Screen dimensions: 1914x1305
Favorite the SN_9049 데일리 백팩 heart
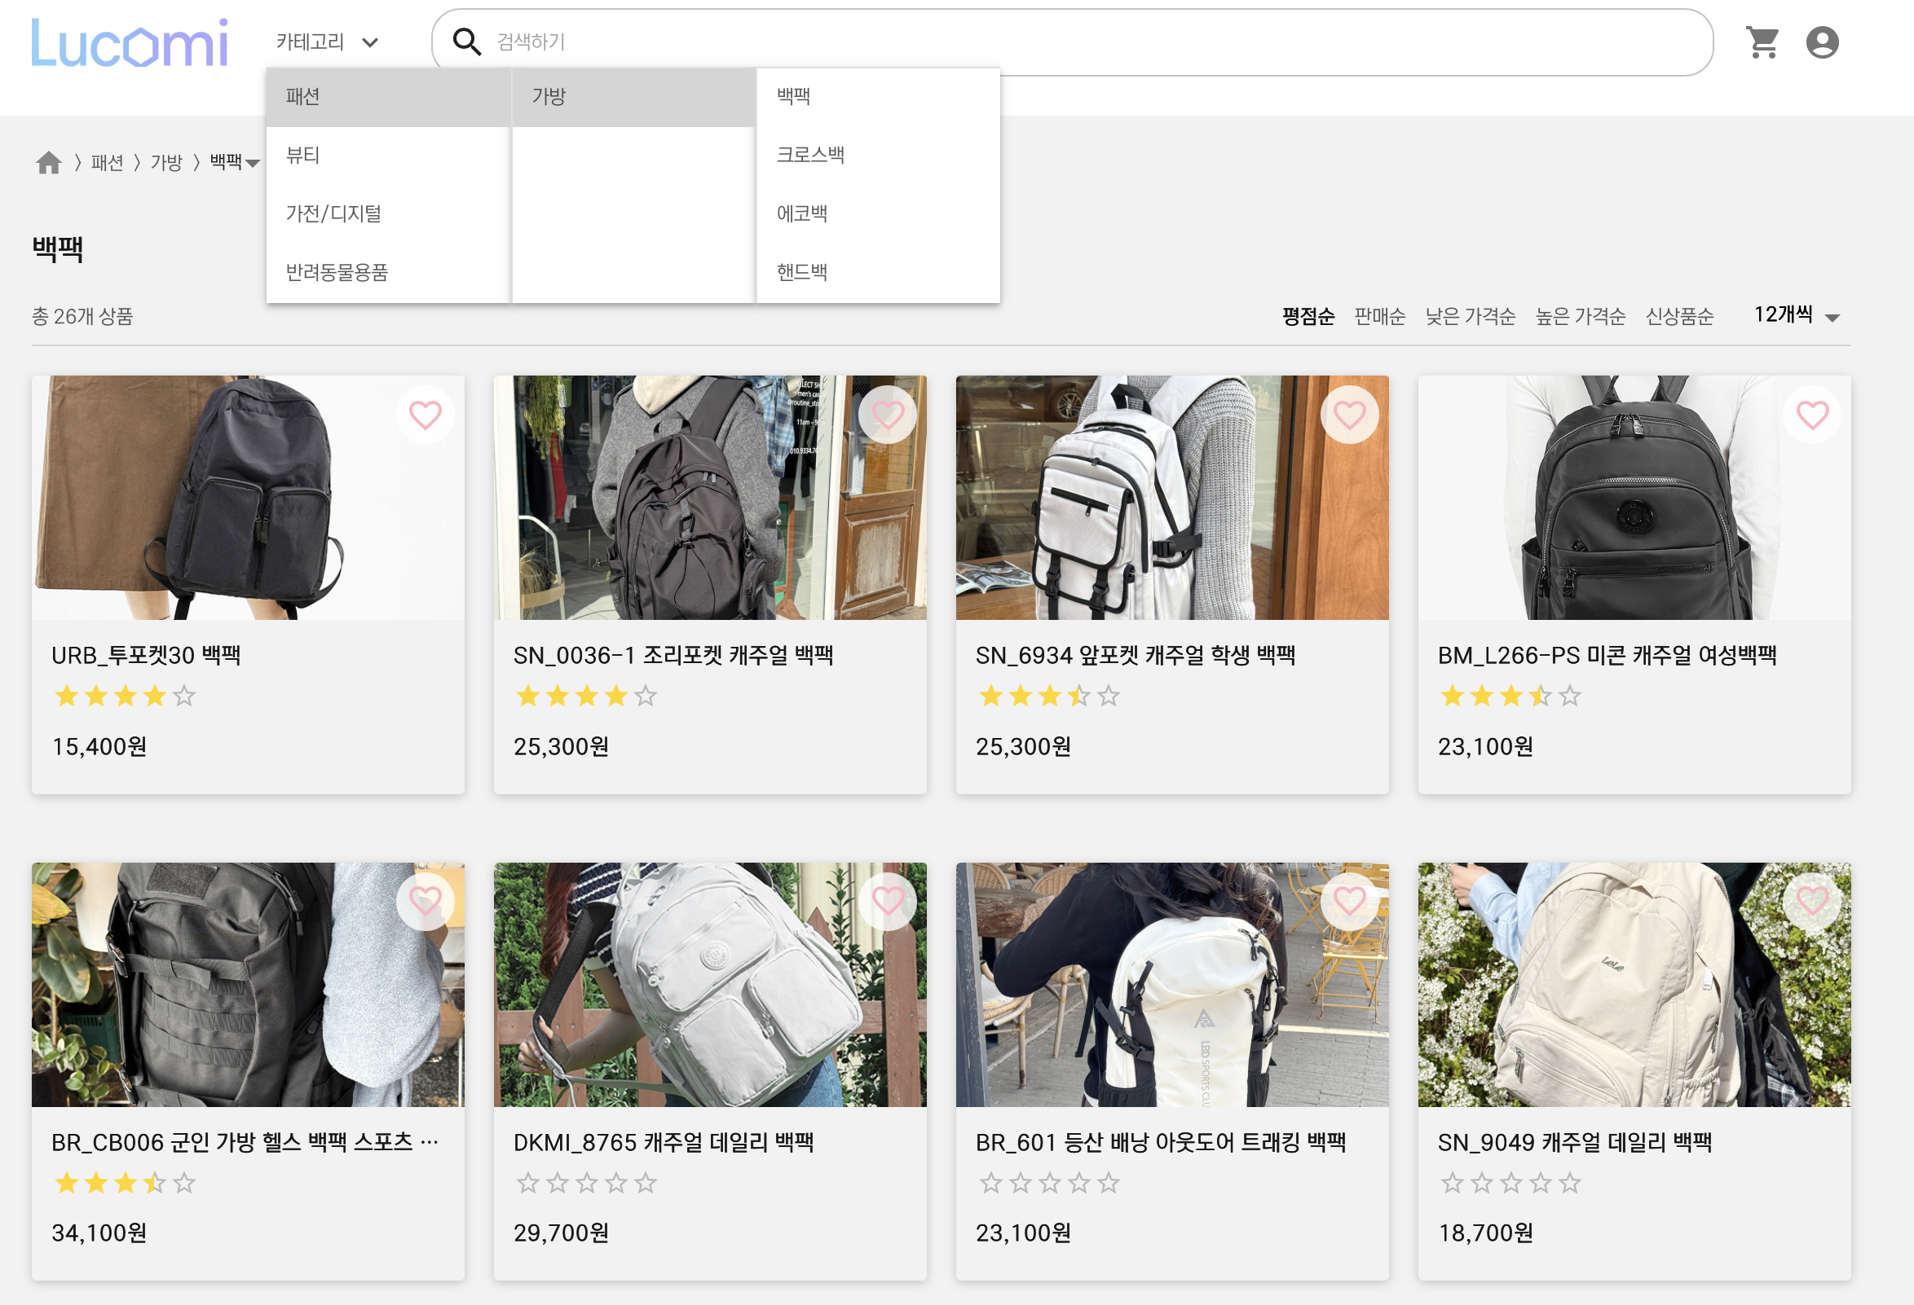pyautogui.click(x=1812, y=901)
